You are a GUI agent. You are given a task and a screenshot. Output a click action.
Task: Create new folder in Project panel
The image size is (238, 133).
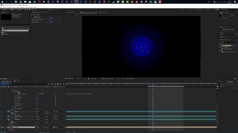(x=4, y=79)
